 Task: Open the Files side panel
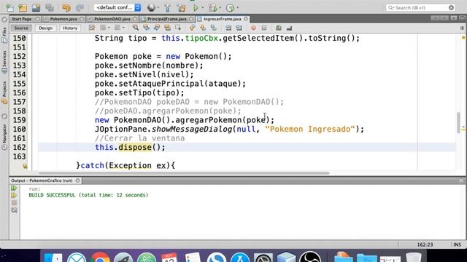[x=4, y=35]
